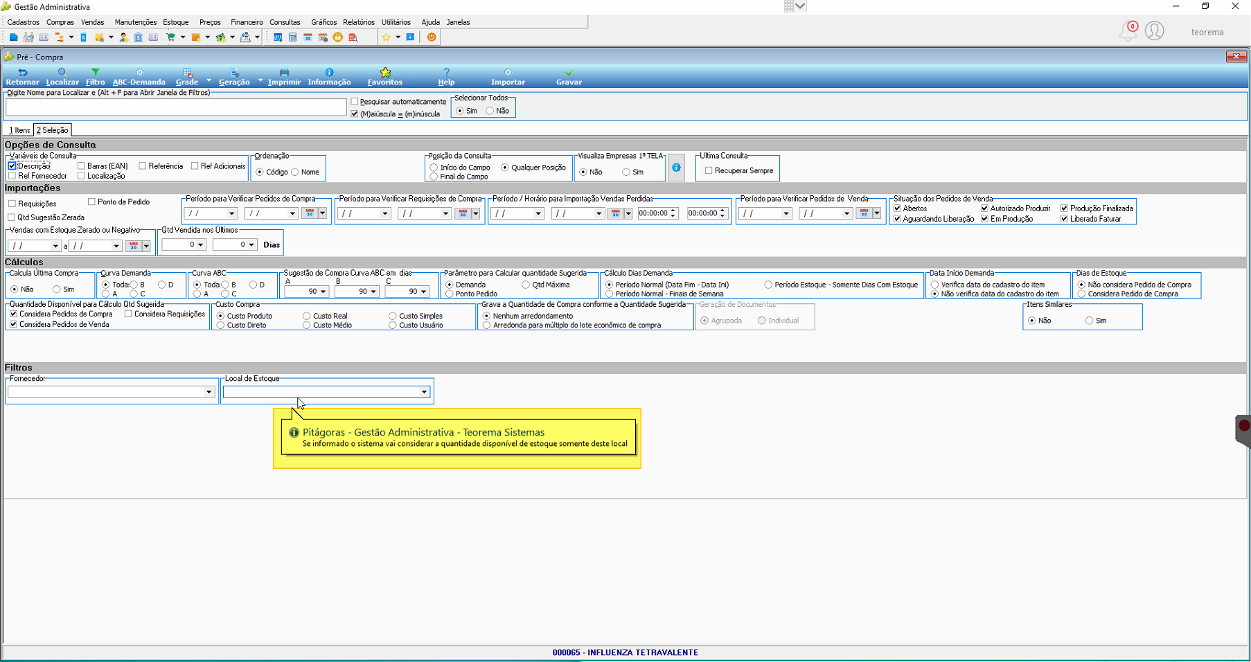Focus the Digite Nome para Localizar field
The image size is (1251, 662).
coord(176,107)
